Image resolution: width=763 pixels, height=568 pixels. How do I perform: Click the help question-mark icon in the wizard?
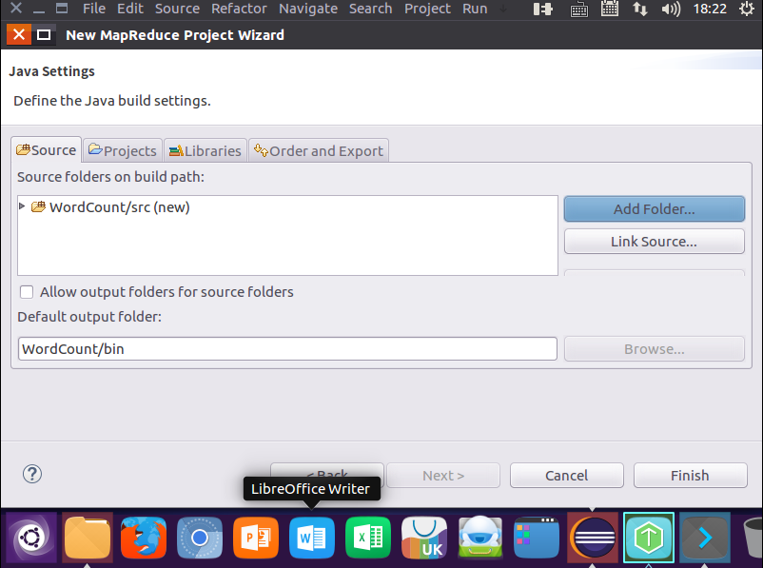pyautogui.click(x=31, y=474)
